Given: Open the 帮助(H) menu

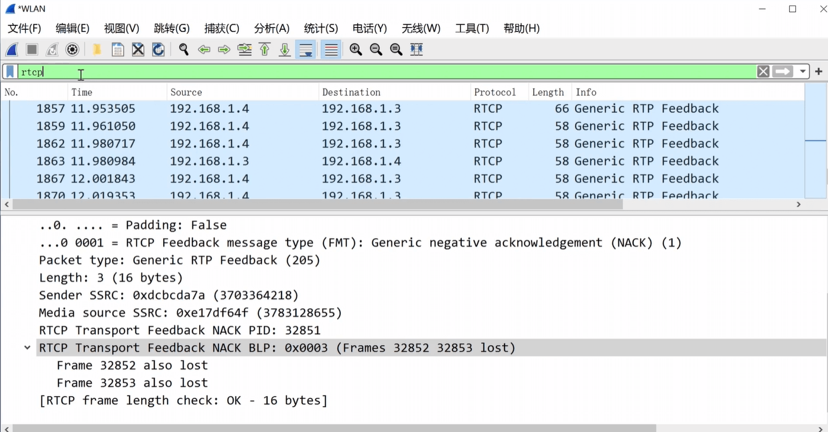Looking at the screenshot, I should (522, 28).
